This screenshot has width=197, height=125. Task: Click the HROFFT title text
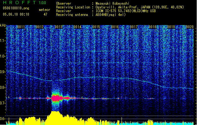(16, 3)
